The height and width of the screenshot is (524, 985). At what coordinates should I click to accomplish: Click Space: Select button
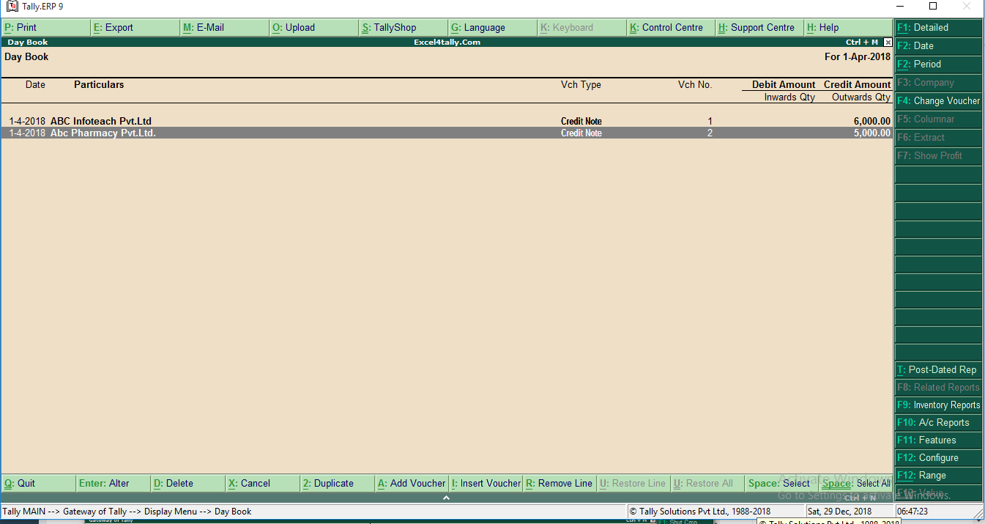click(x=782, y=484)
